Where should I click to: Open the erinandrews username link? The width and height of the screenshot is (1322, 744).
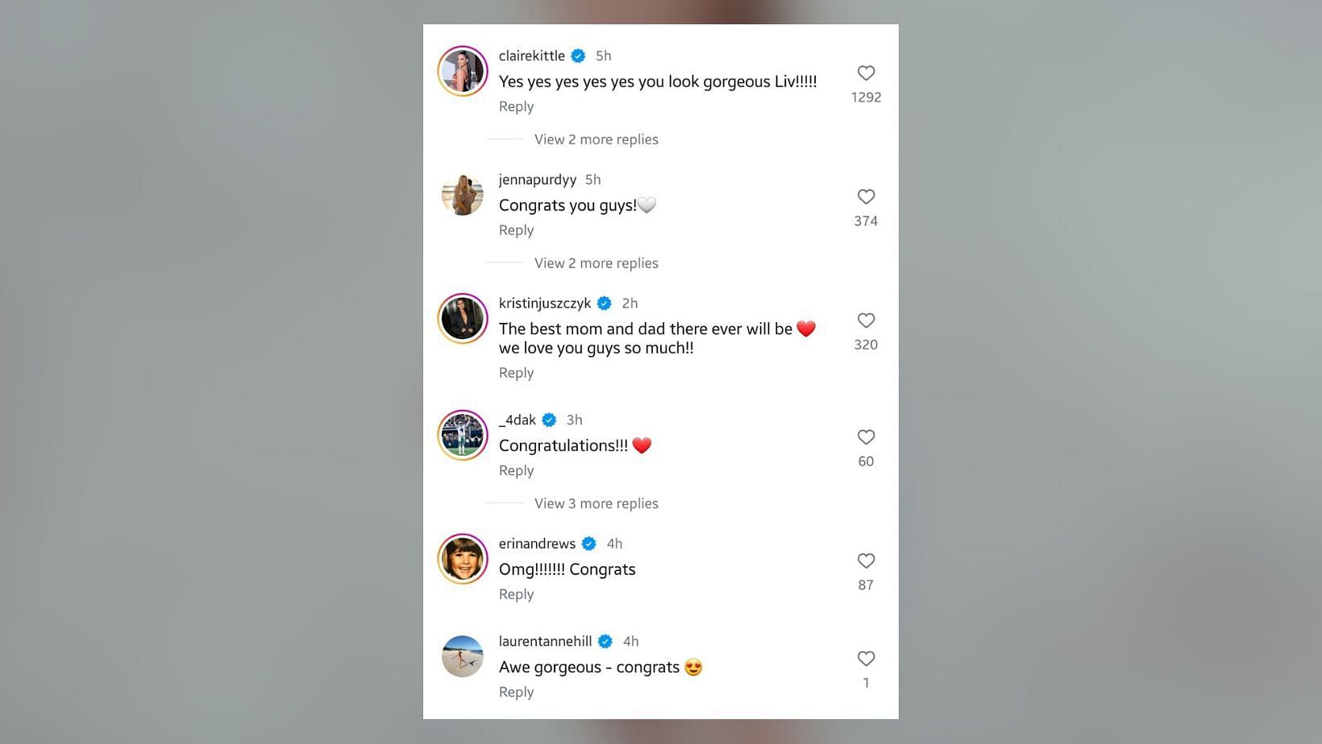537,544
